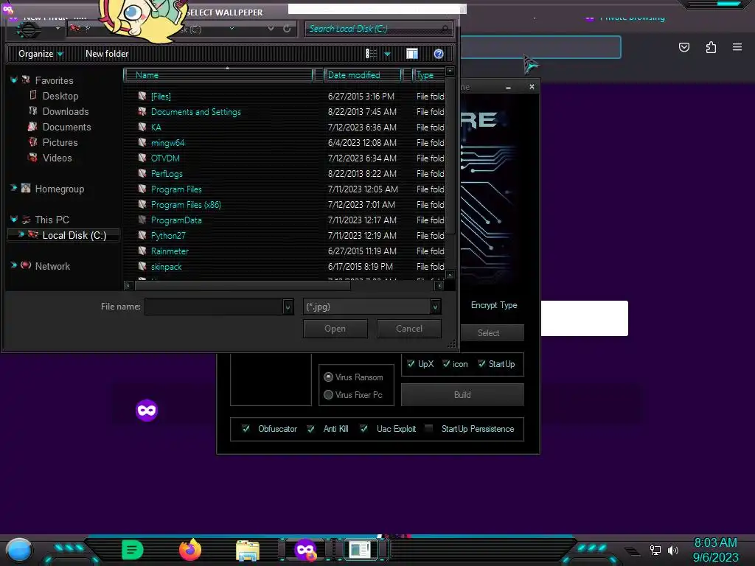This screenshot has height=566, width=755.
Task: Select Downloads under Favorites
Action: coord(66,112)
